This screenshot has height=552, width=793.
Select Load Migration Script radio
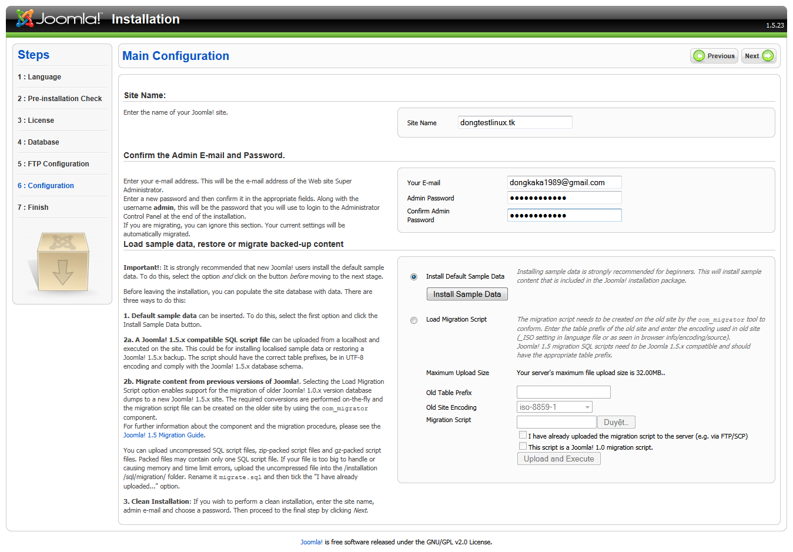[414, 320]
